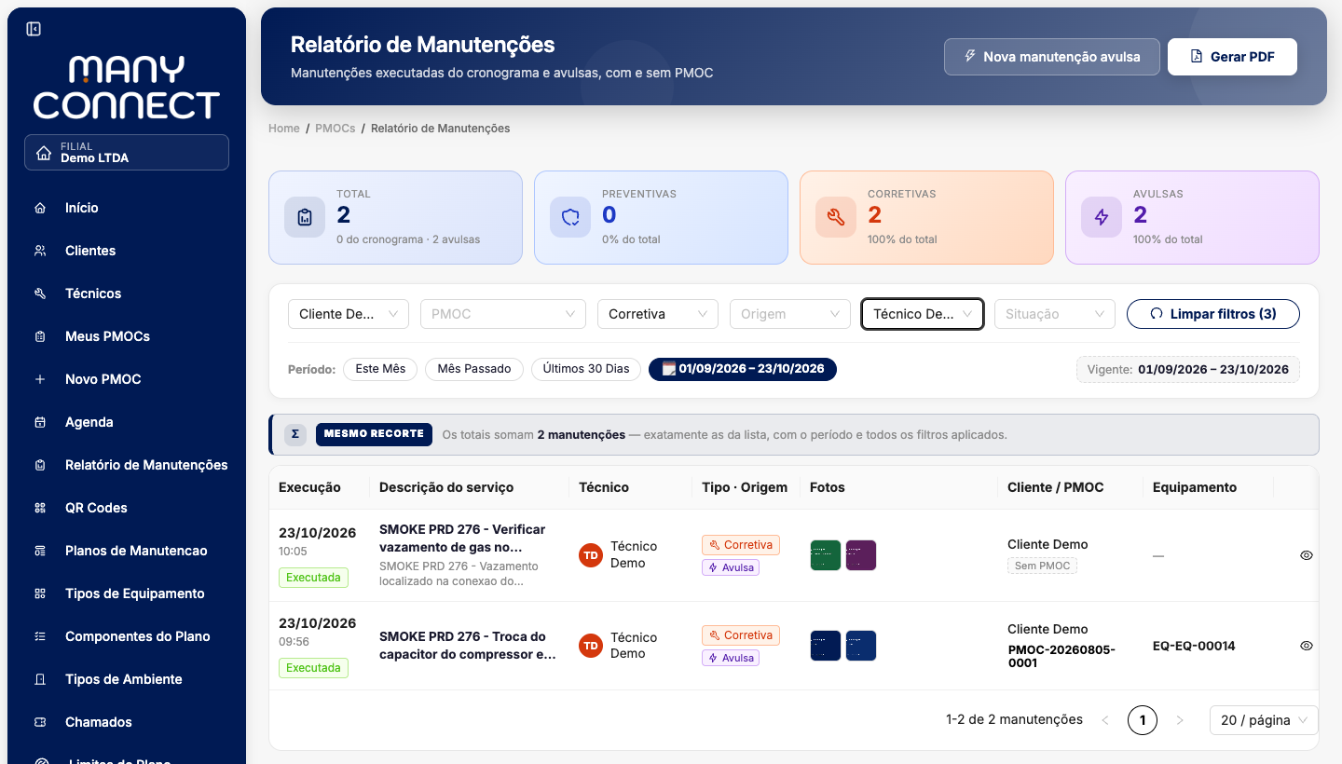The width and height of the screenshot is (1342, 764).
Task: Open the 01/09/2026 – 23/10/2026 date range picker
Action: pyautogui.click(x=743, y=369)
